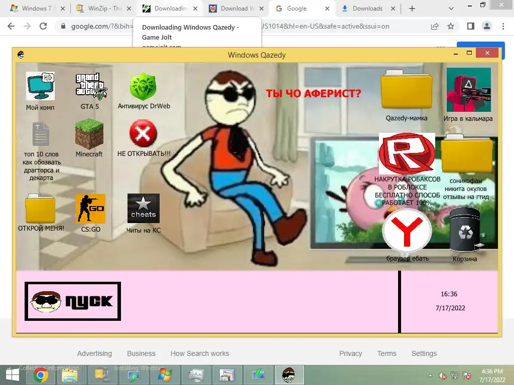514x385 pixels.
Task: Launch the CS:GO icon
Action: [x=90, y=209]
